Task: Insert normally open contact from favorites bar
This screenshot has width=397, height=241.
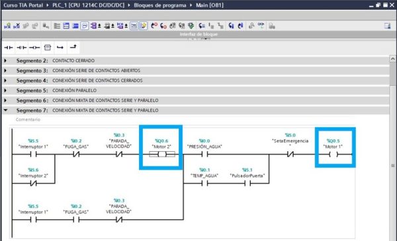Action: click(9, 48)
